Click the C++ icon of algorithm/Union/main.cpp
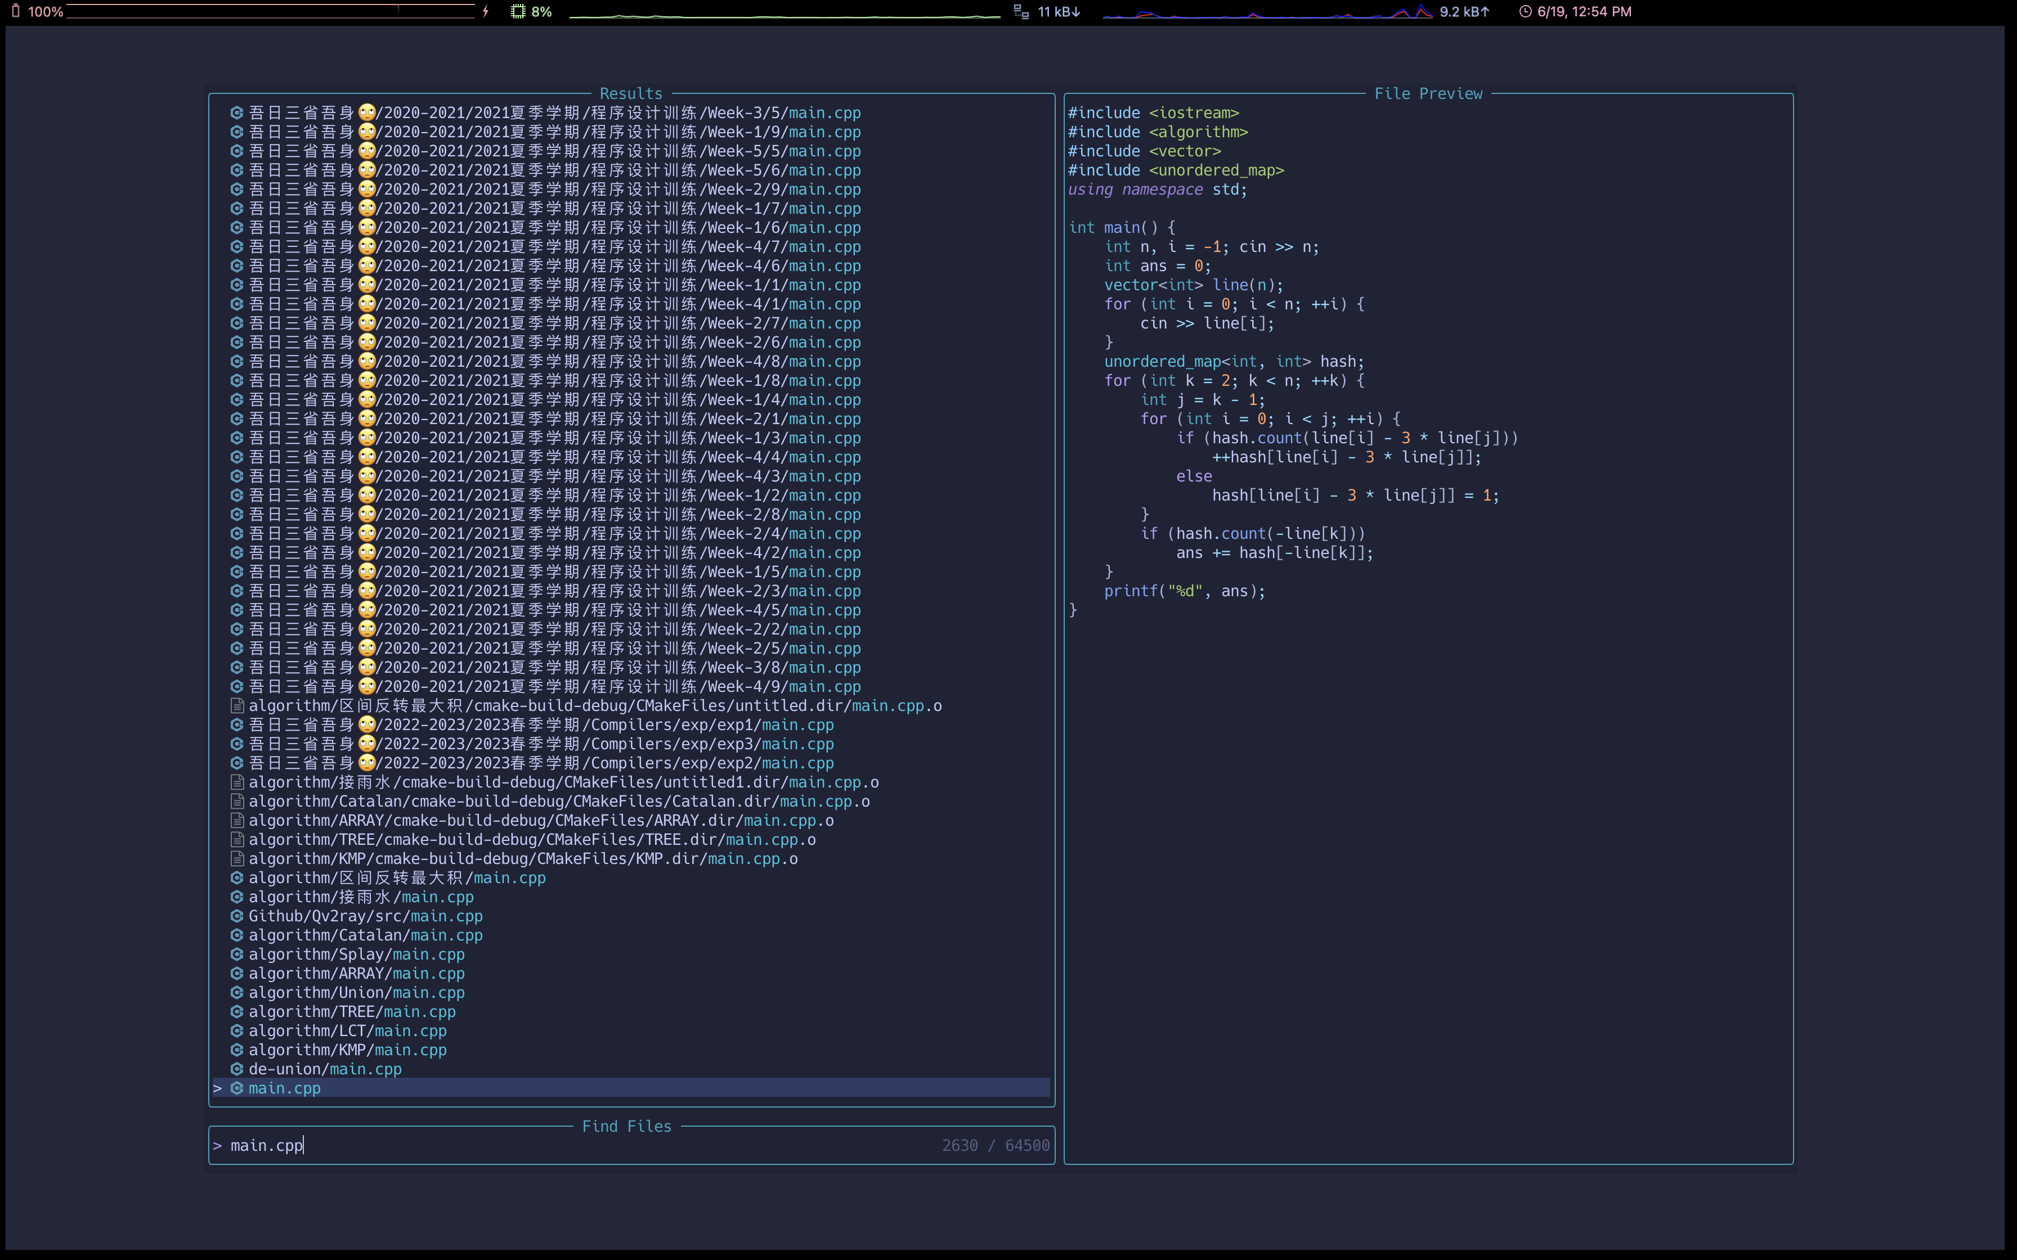 [x=237, y=992]
